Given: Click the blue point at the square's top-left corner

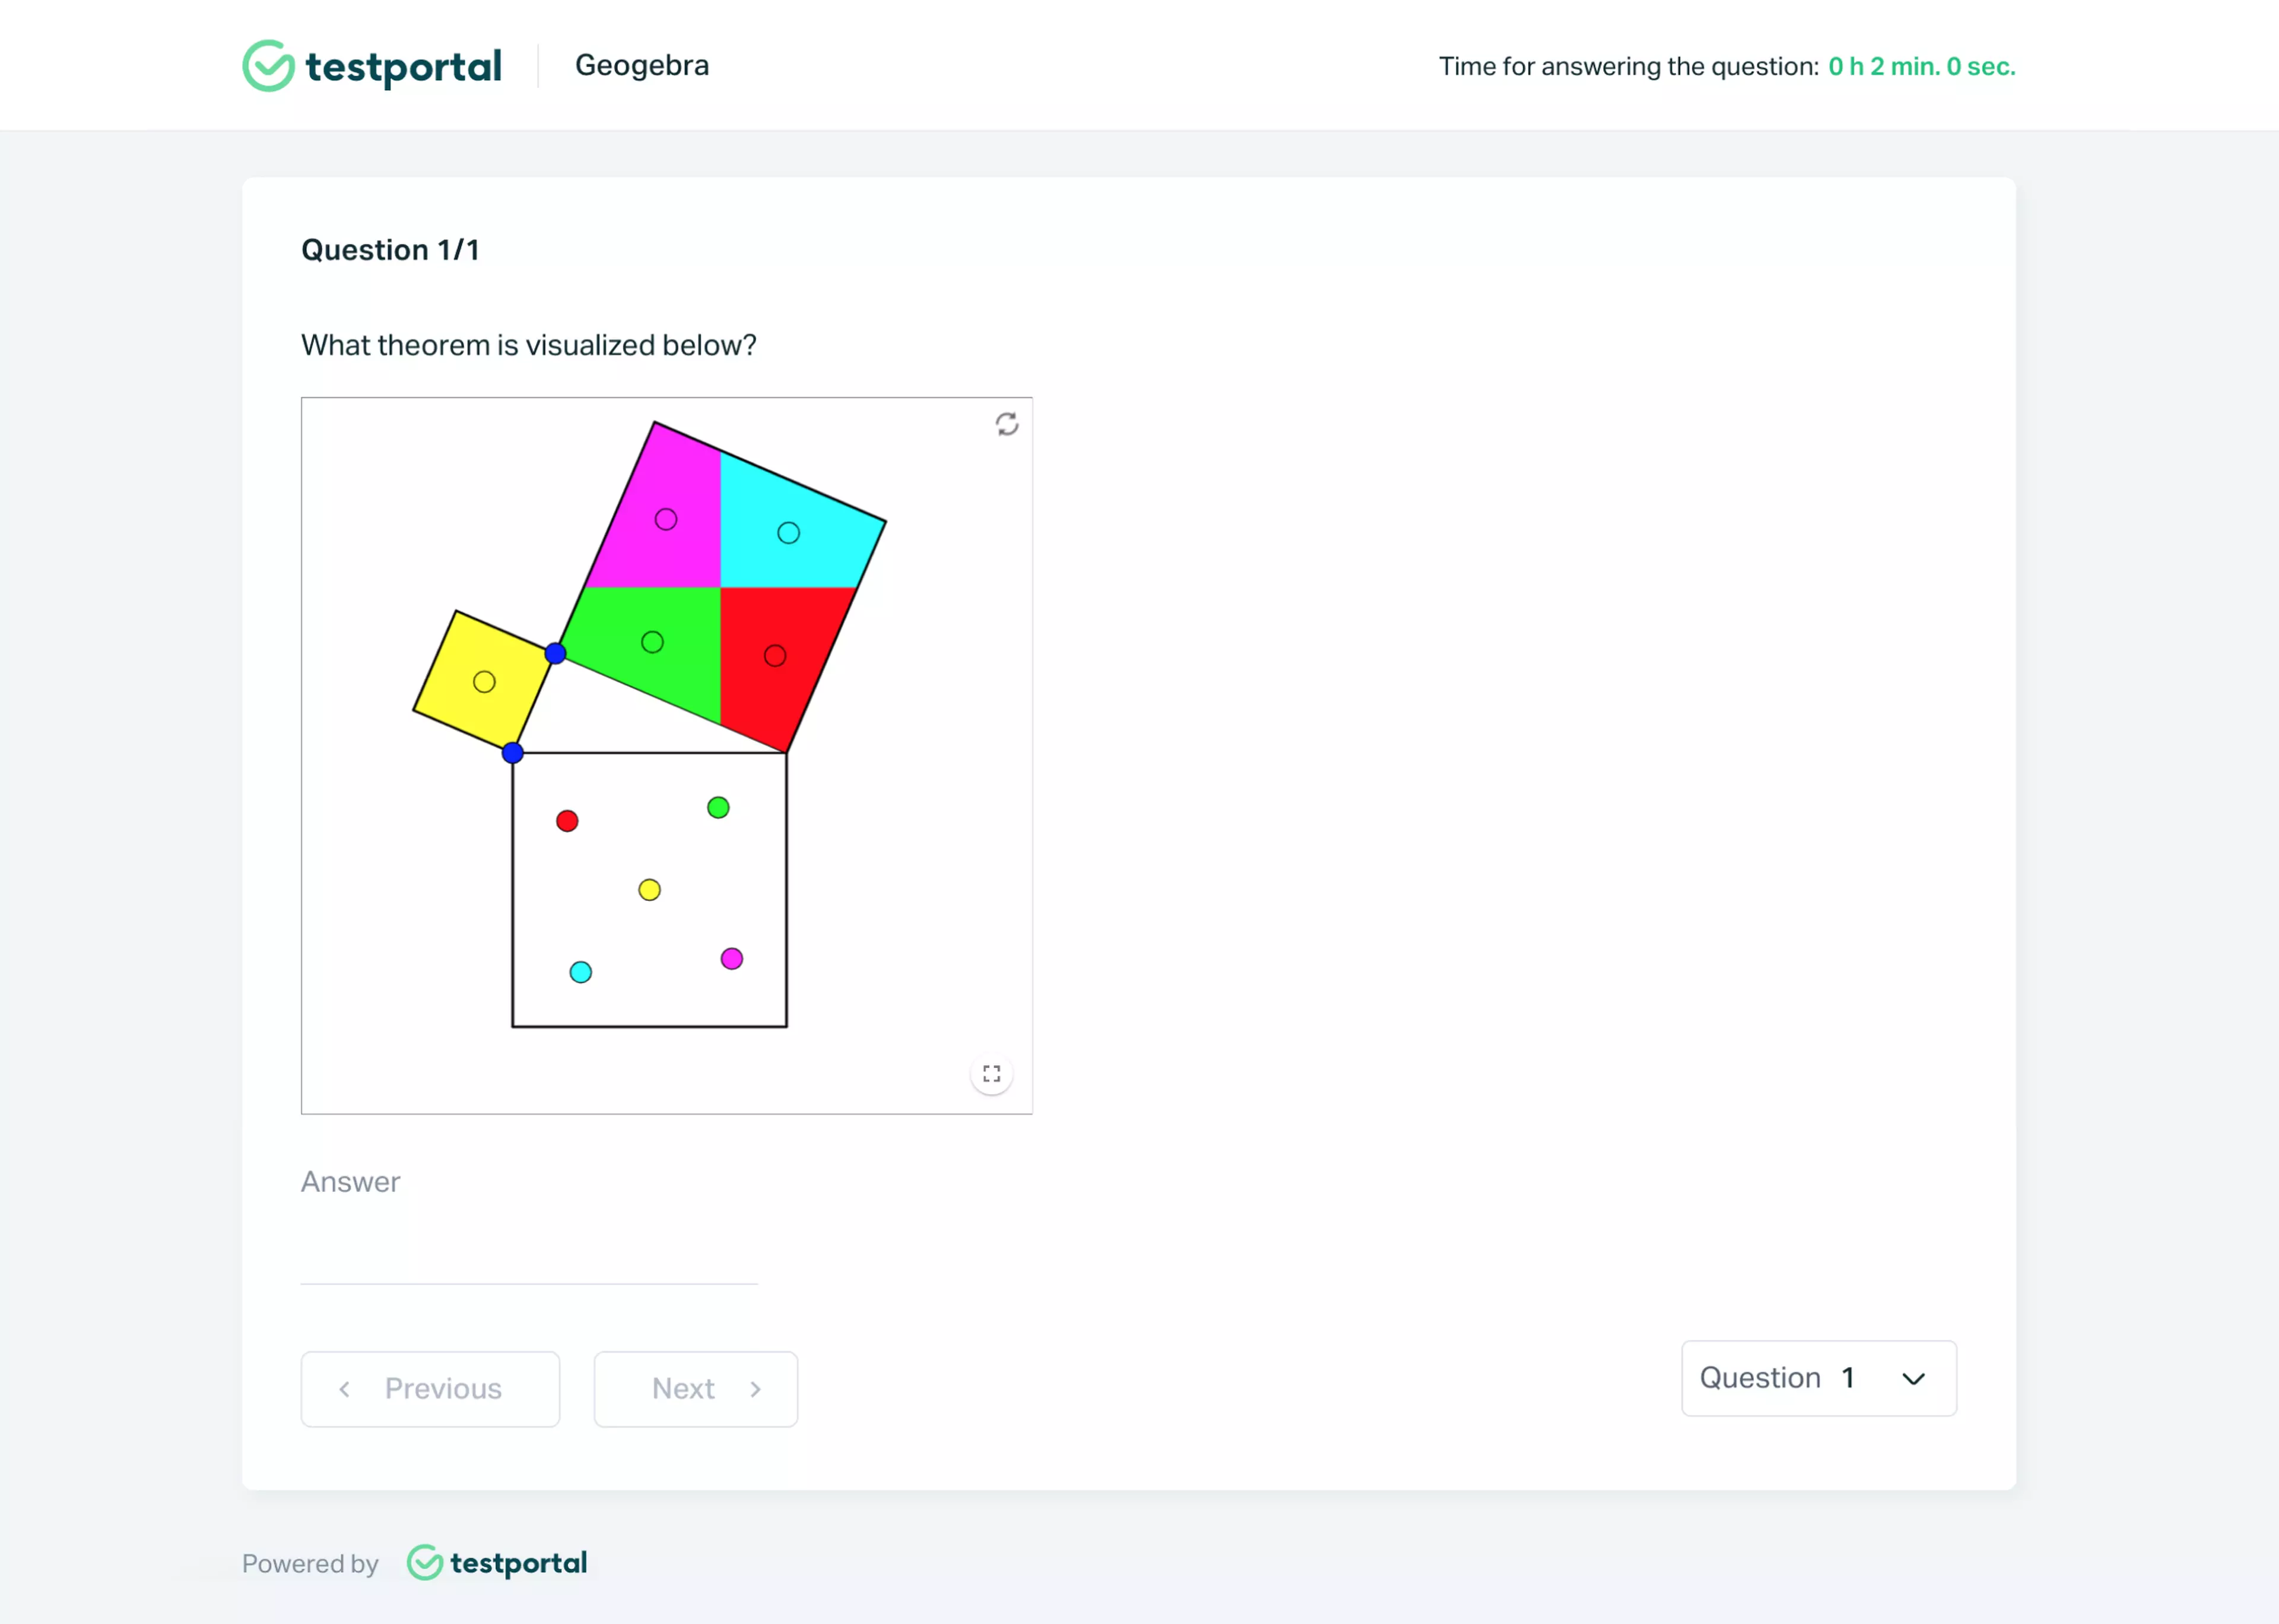Looking at the screenshot, I should [x=513, y=752].
